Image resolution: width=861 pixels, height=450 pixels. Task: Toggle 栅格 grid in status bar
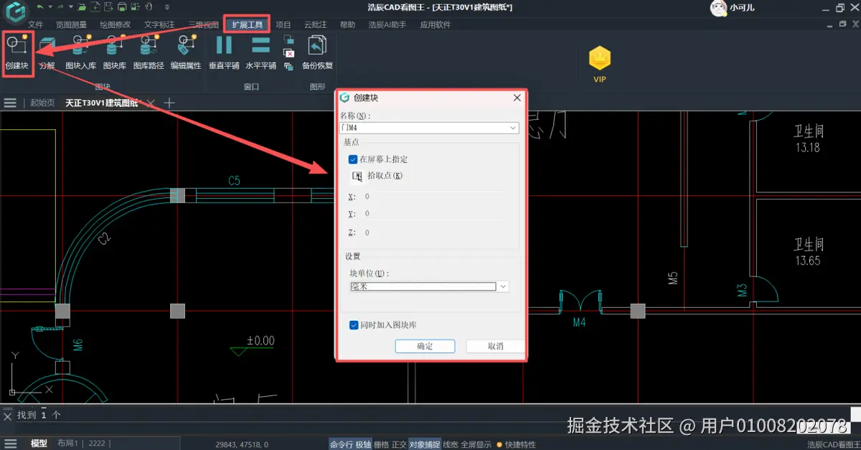click(x=382, y=444)
